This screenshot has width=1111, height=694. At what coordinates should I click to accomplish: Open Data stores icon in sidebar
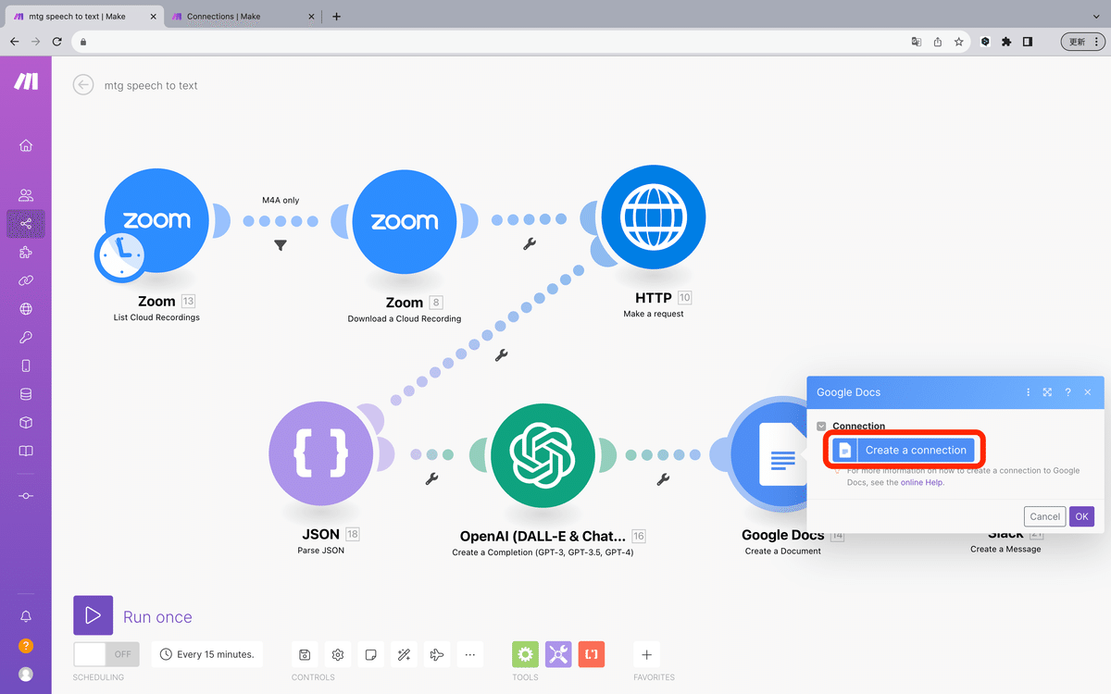click(26, 394)
